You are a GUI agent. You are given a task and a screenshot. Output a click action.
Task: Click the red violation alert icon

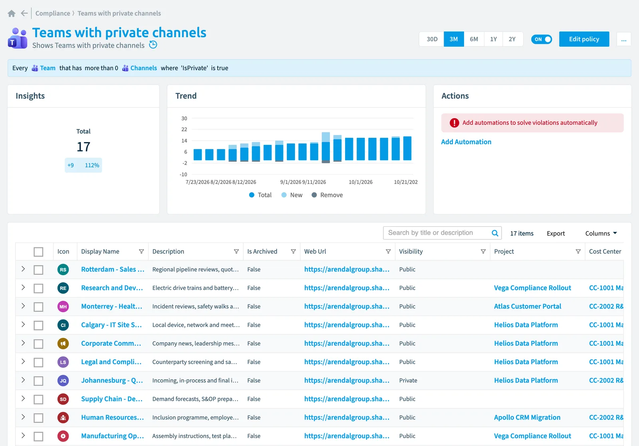tap(454, 123)
